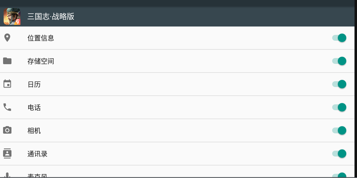Click the 三国志·战略版 app icon
357x178 pixels.
12,16
